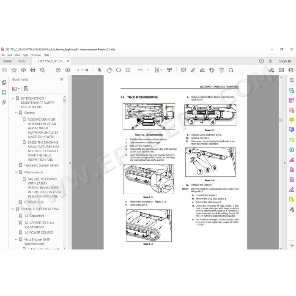Screen dimensions: 296x296
Task: Open notifications bell
Action: 271,61
